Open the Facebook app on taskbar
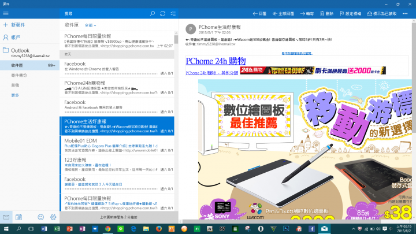 [x=311, y=229]
